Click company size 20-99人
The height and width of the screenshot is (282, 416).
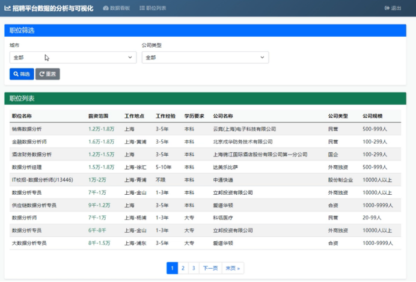(372, 218)
